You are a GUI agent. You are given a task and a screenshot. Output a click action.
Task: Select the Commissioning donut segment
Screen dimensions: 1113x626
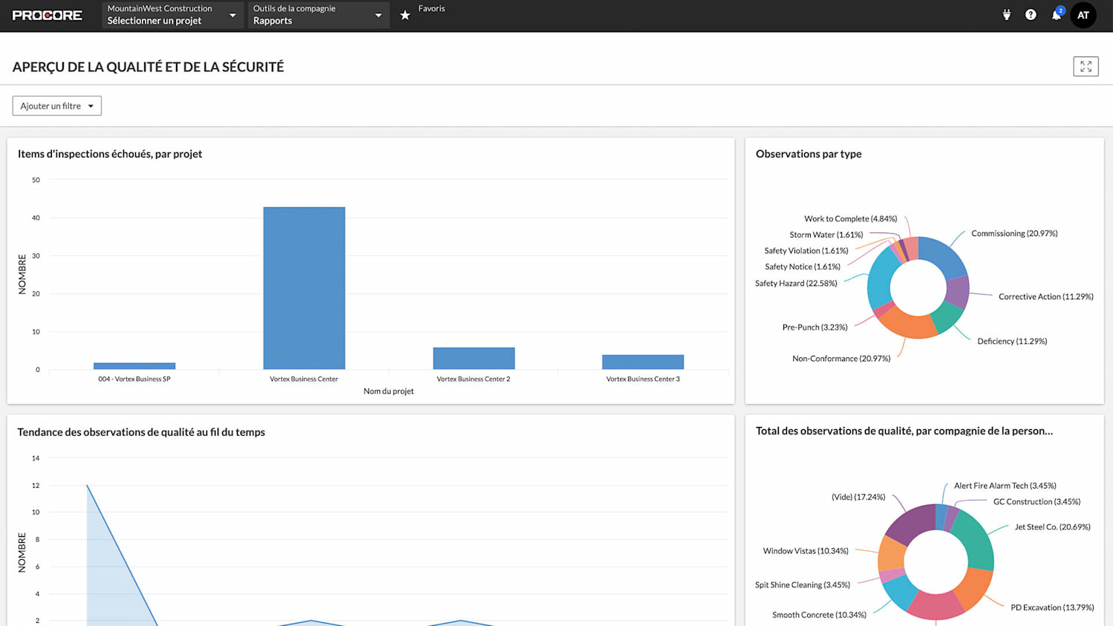(946, 255)
